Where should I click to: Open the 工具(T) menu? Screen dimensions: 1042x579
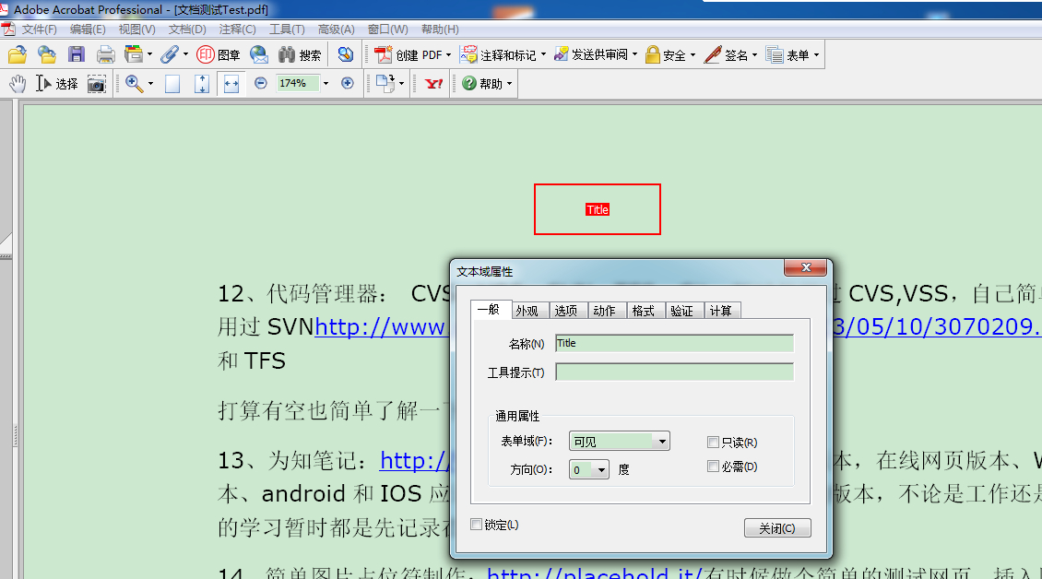(x=287, y=30)
